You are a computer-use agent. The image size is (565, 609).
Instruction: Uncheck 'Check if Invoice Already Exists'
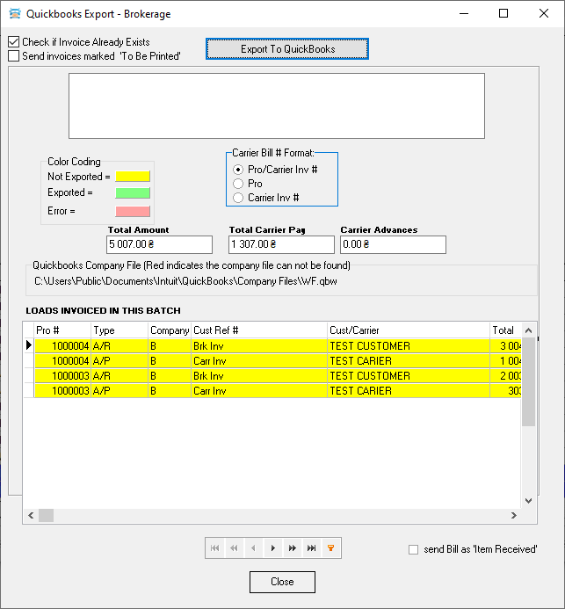pyautogui.click(x=13, y=42)
